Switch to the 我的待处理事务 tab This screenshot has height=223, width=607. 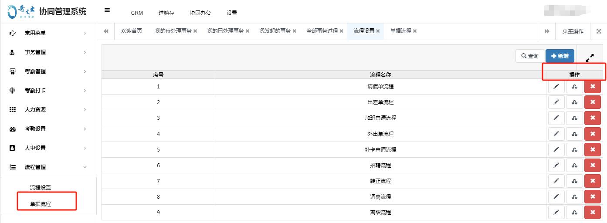(x=173, y=31)
